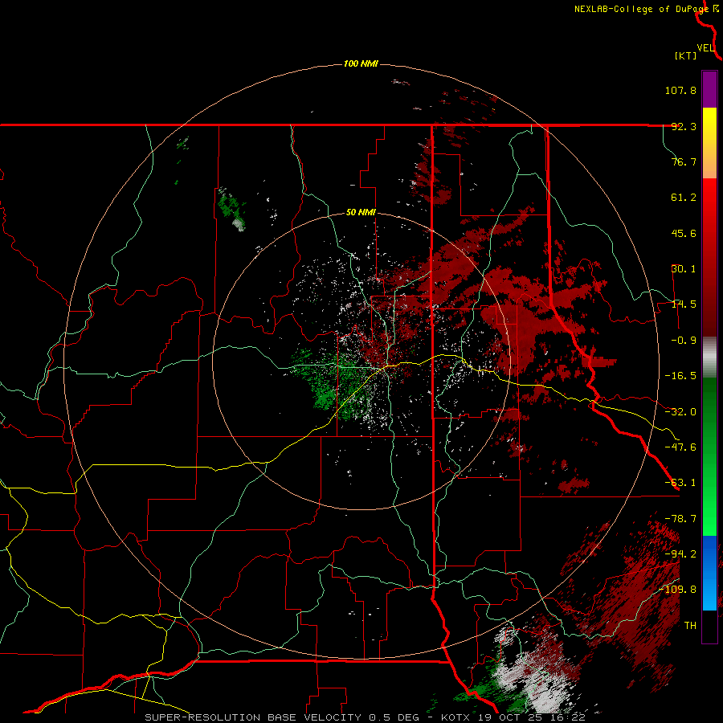The image size is (723, 723).
Task: Click the 50 NMI range ring label
Action: [x=361, y=213]
